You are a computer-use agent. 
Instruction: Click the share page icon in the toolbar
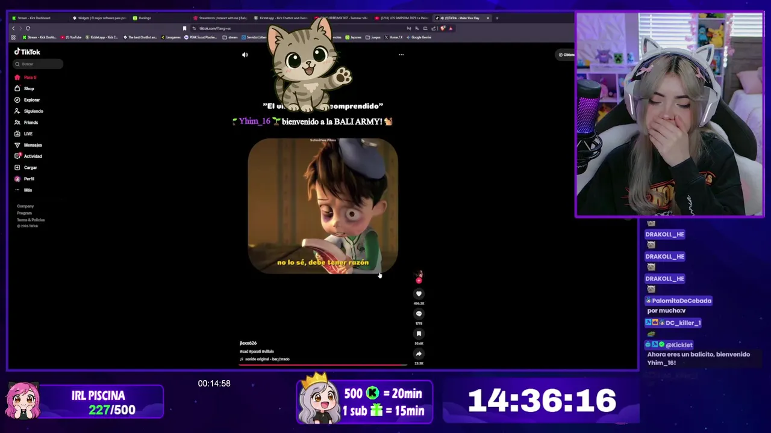click(433, 28)
